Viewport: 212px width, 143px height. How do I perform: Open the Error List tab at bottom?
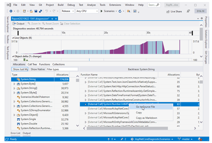[x=16, y=133]
